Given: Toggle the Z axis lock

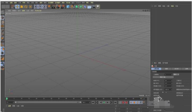Looking at the screenshot, I should [x=44, y=7].
